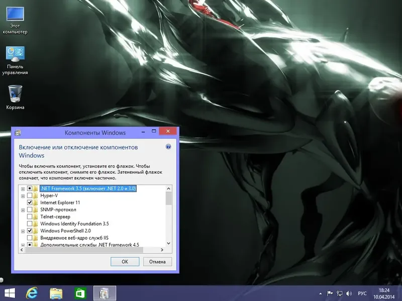
Task: Enable Windows Identity Foundation 3.5 checkbox
Action: 30,224
